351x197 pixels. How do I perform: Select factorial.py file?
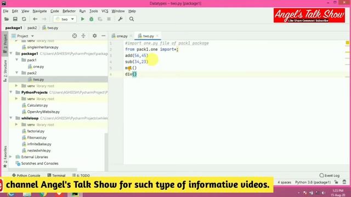click(x=36, y=131)
